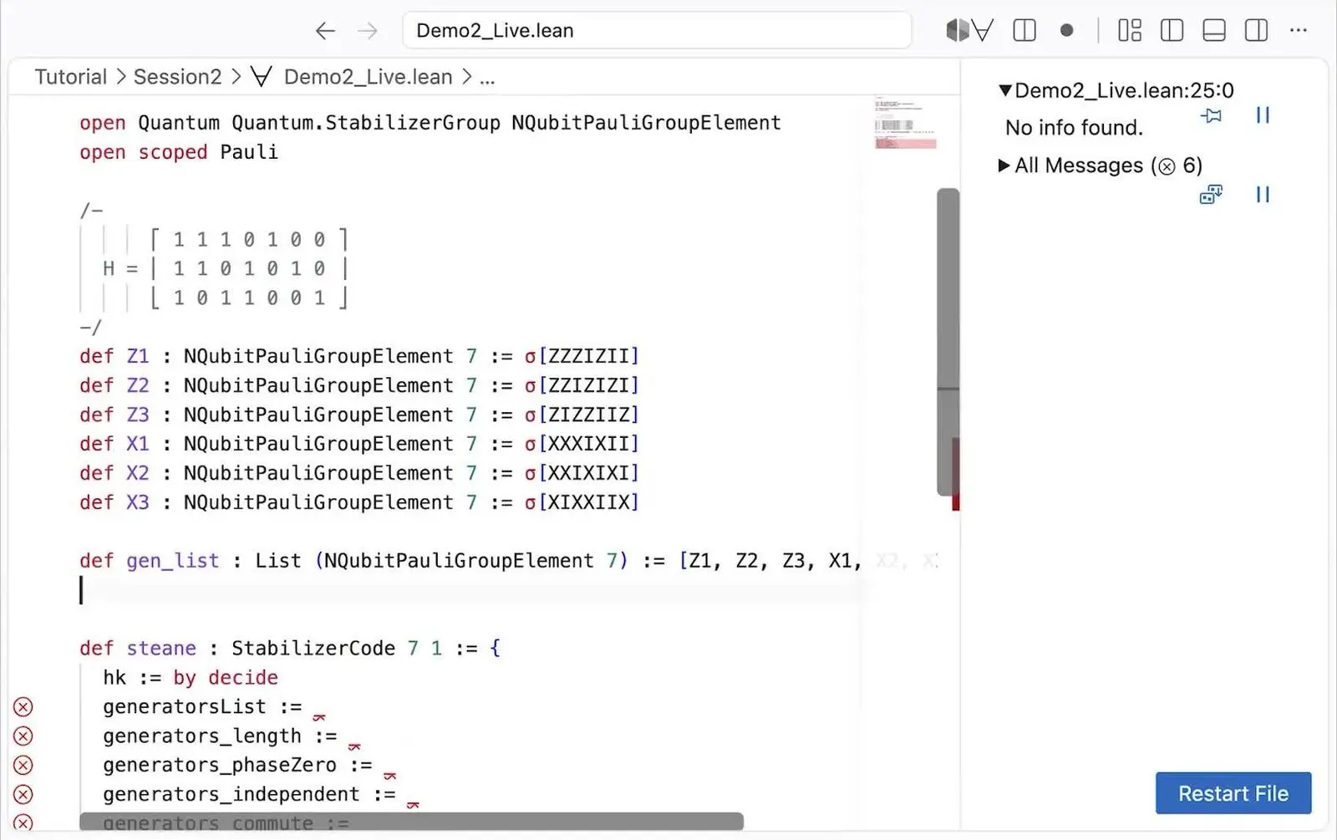Viewport: 1337px width, 840px height.
Task: Toggle the bottom panel
Action: [x=1214, y=31]
